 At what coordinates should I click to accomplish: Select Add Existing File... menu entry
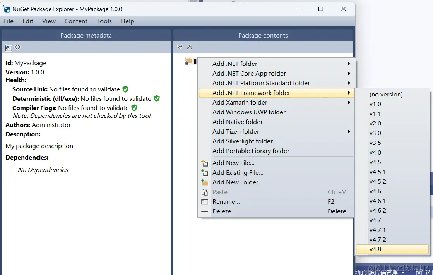pos(276,173)
